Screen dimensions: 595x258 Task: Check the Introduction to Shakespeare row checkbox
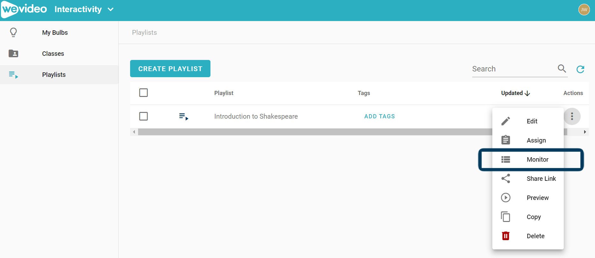(143, 116)
